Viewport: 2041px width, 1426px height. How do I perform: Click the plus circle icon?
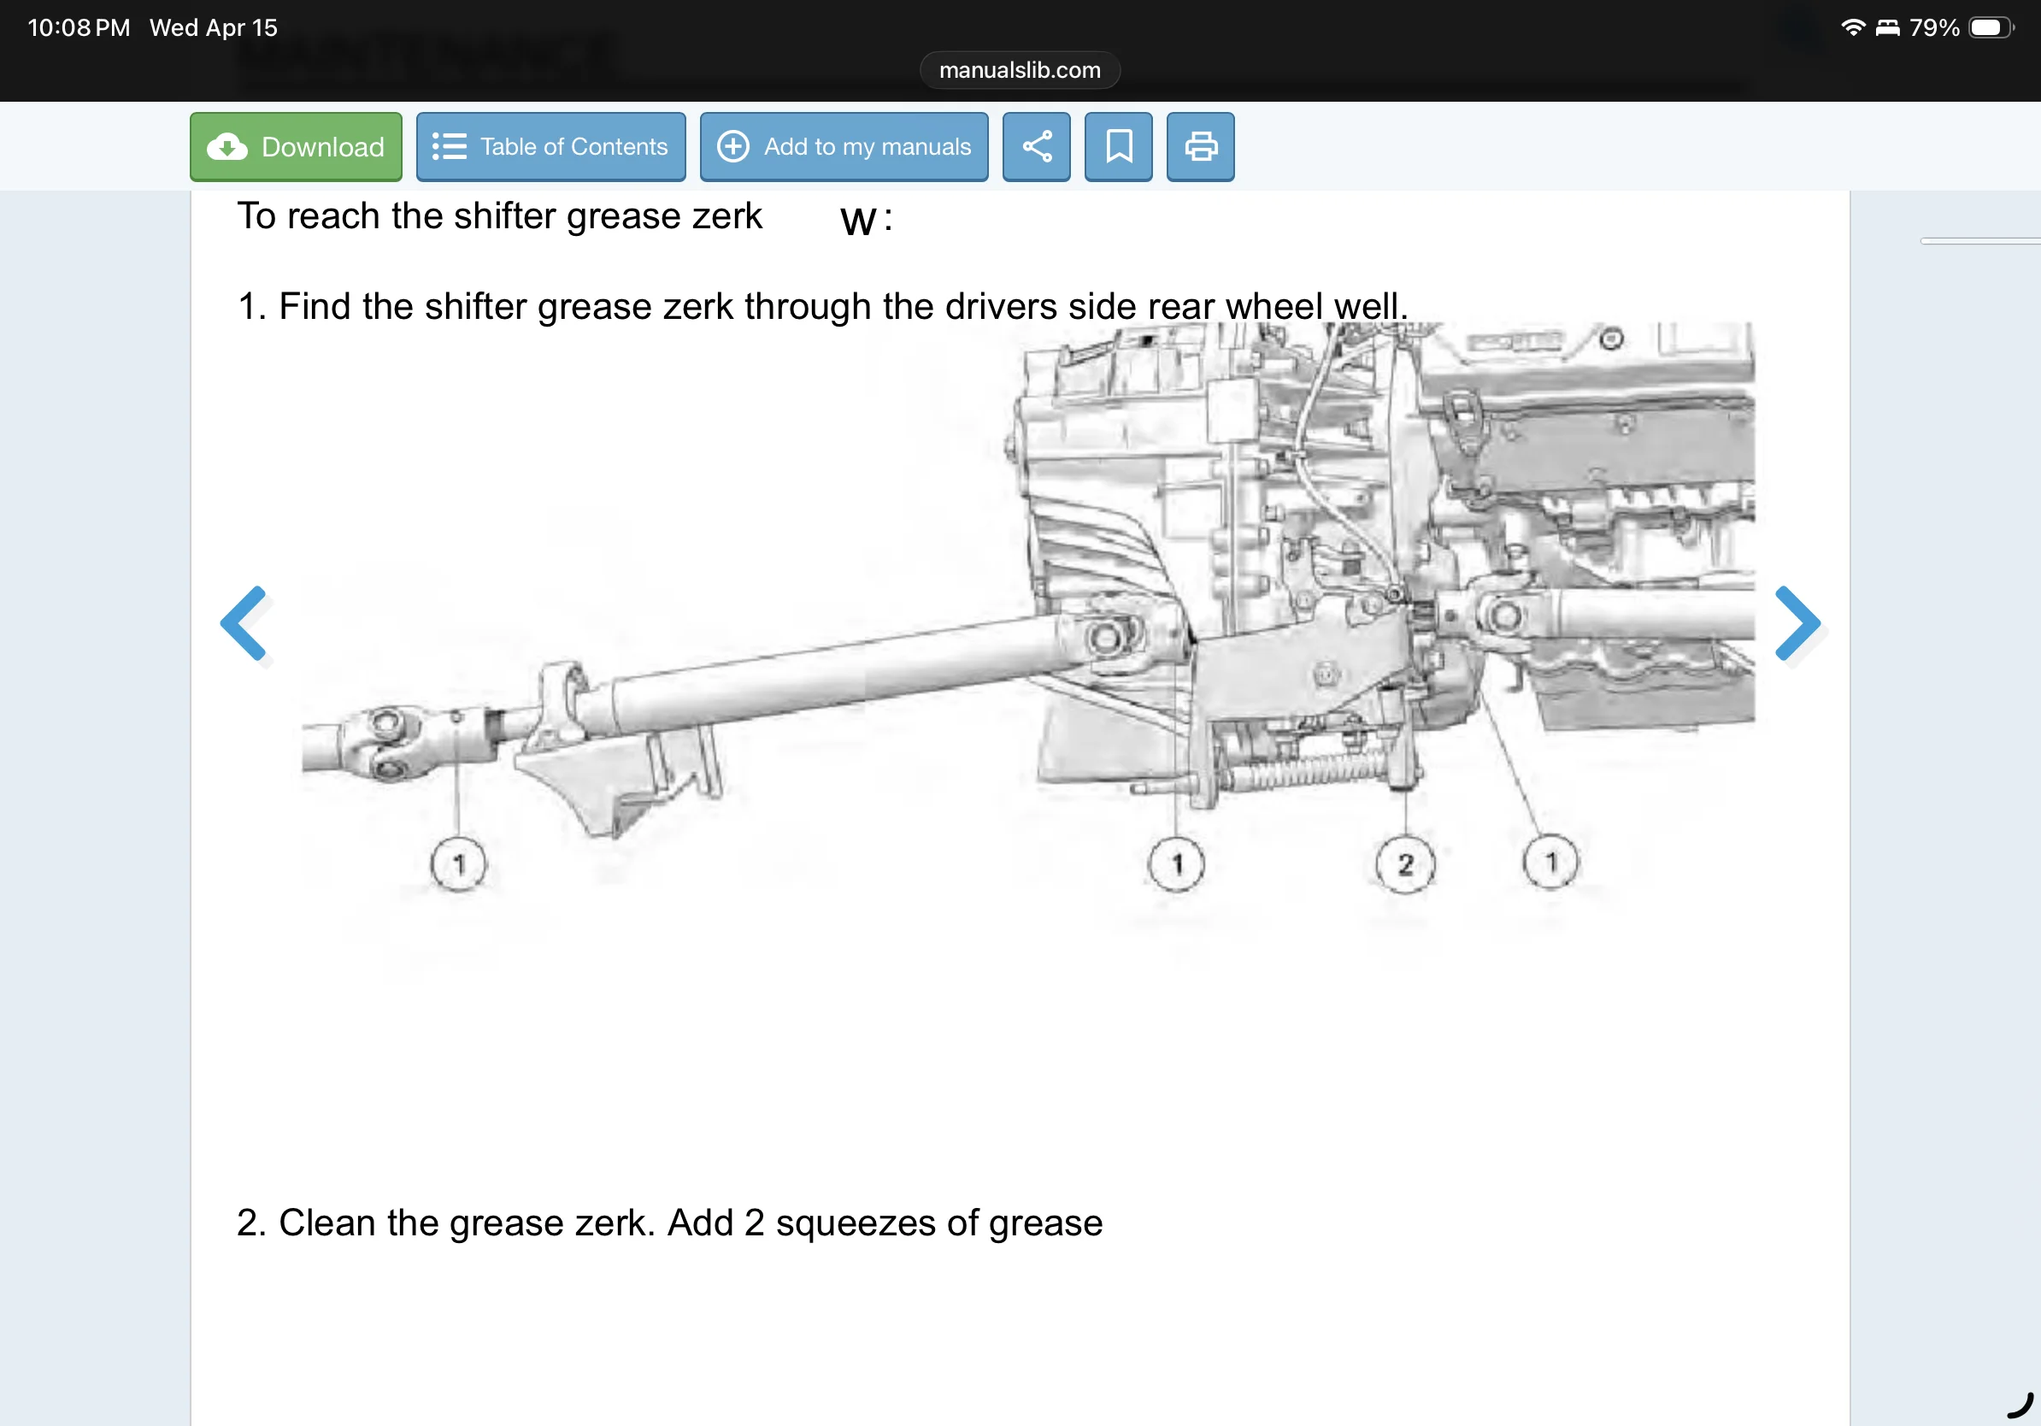(732, 147)
